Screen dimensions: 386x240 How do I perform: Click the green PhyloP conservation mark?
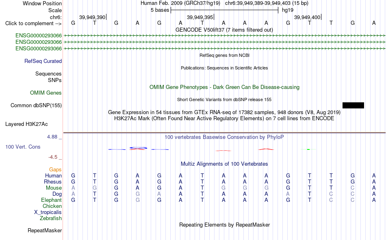pyautogui.click(x=308, y=149)
